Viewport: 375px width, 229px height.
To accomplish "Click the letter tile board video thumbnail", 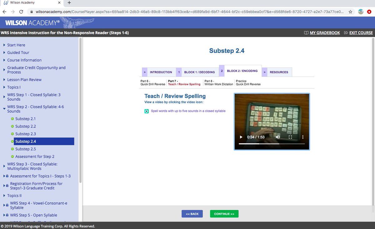I will click(x=272, y=122).
